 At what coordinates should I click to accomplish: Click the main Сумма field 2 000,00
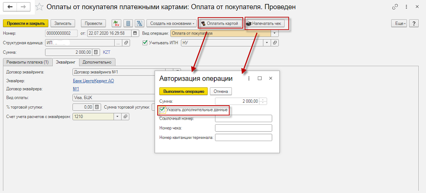(69, 52)
